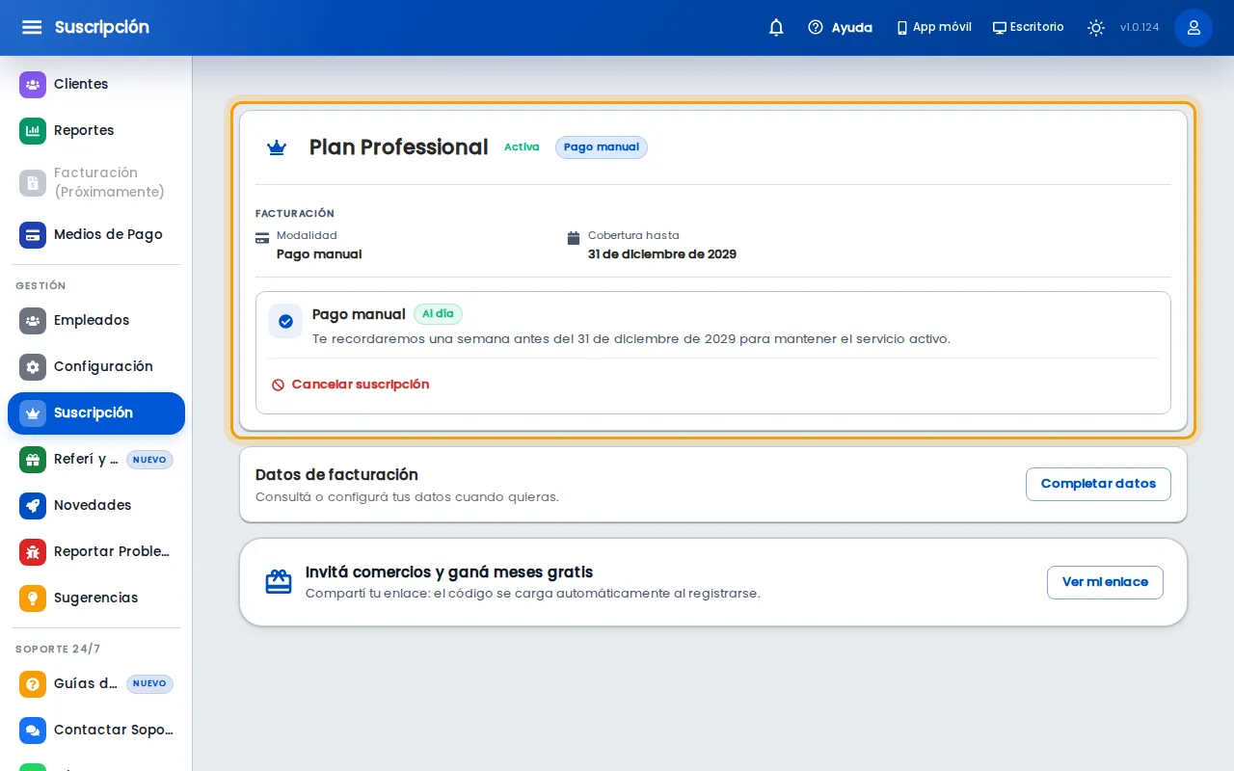This screenshot has height=771, width=1234.
Task: Click the SOPORTE 24/7 sidebar label
Action: [58, 650]
